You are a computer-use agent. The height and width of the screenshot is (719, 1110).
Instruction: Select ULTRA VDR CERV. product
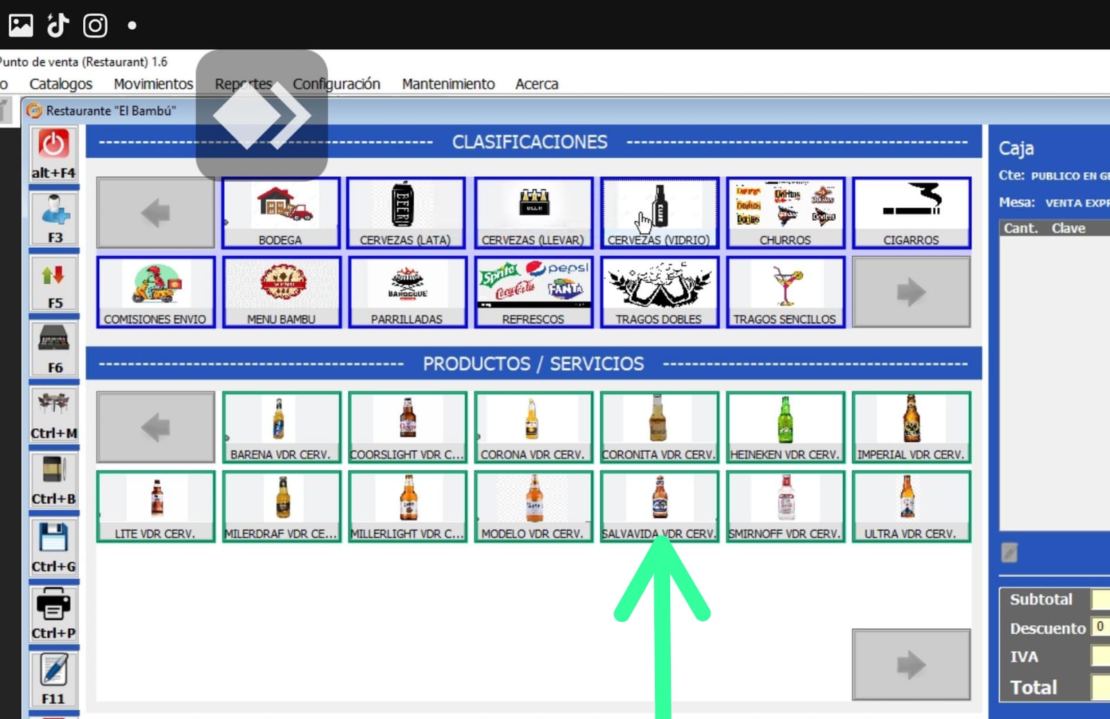click(911, 507)
